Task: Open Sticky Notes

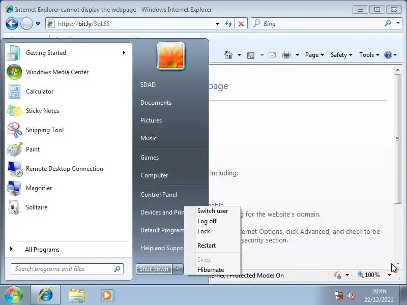Action: click(68, 111)
